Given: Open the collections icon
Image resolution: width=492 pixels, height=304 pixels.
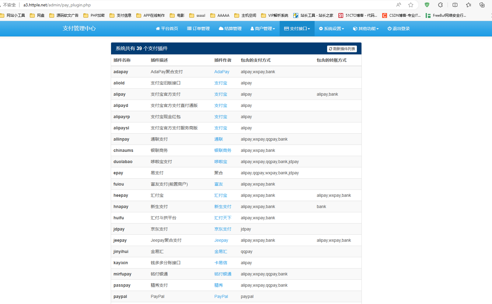Looking at the screenshot, I should pos(482,5).
